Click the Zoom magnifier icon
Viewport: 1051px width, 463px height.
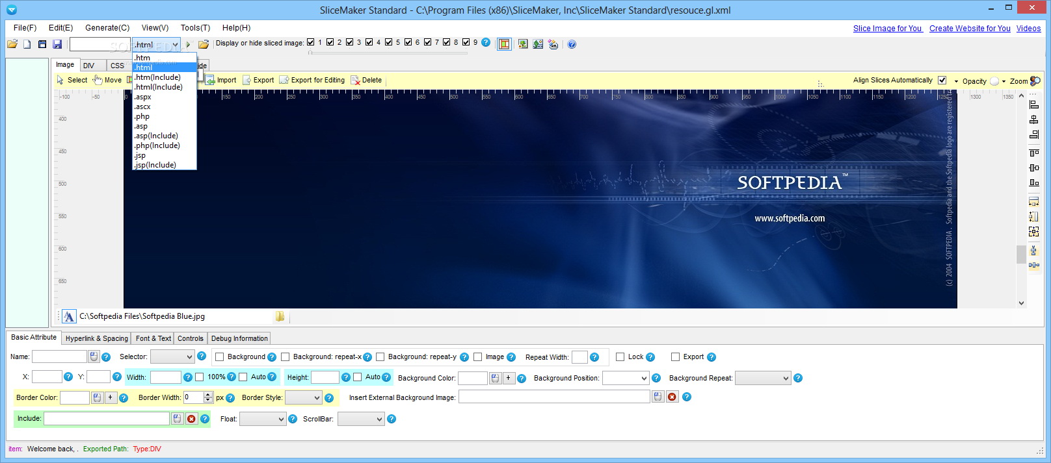click(1035, 81)
